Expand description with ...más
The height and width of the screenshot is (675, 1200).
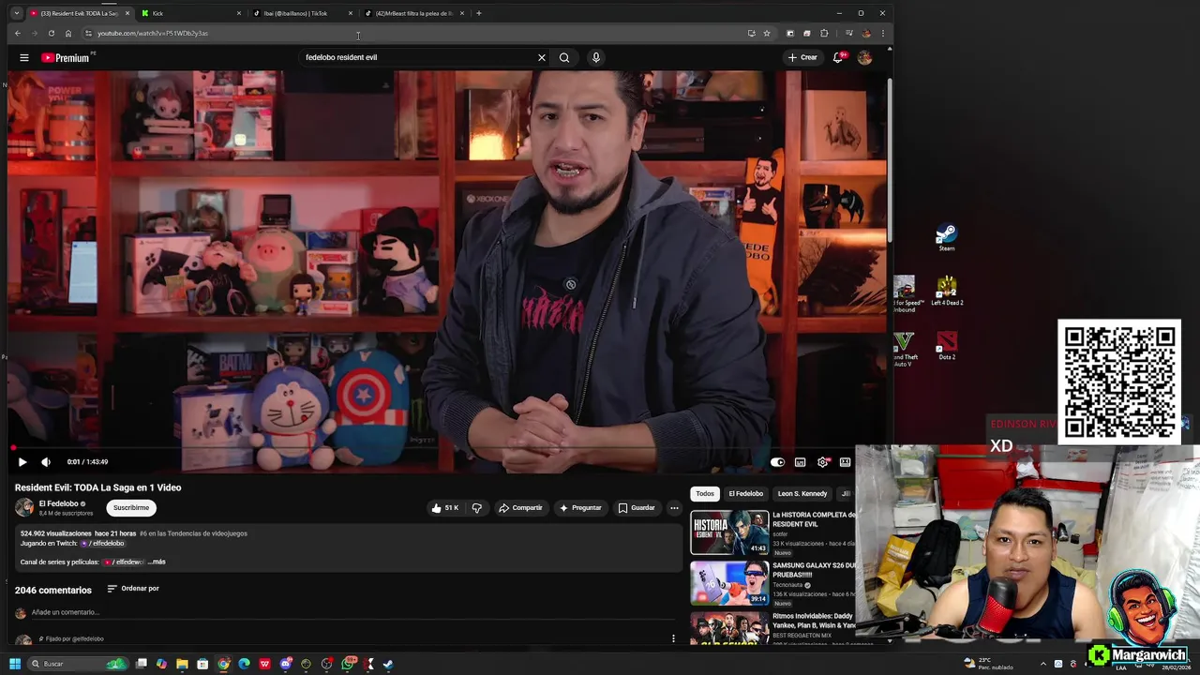coord(157,562)
